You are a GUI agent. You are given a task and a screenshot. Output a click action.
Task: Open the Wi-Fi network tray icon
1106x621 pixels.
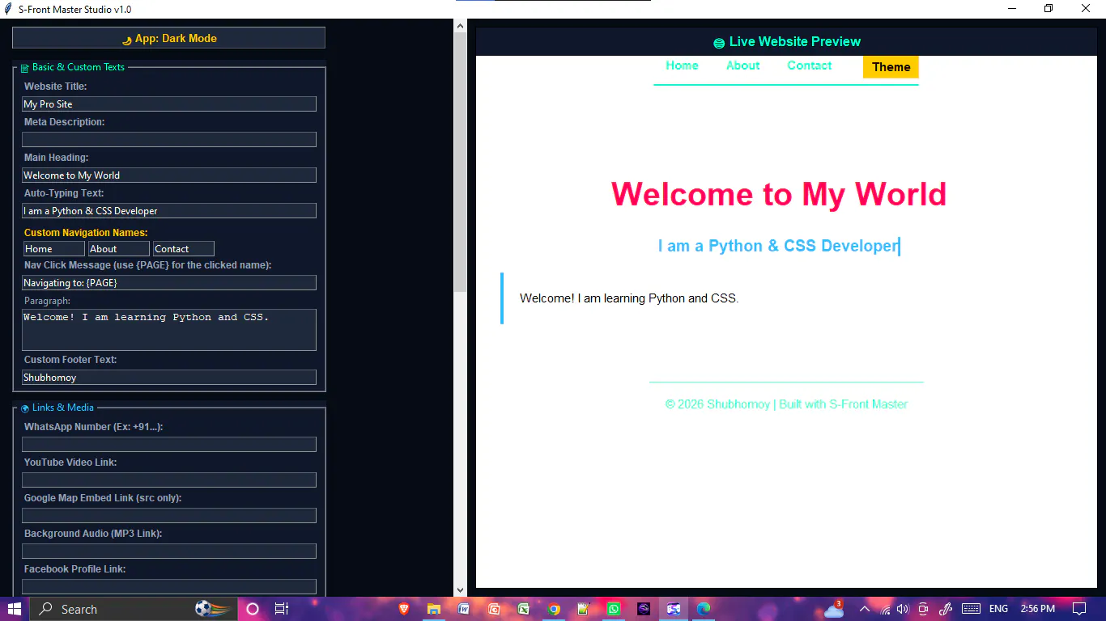(x=885, y=609)
